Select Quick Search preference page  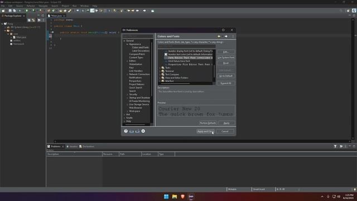[x=136, y=88]
